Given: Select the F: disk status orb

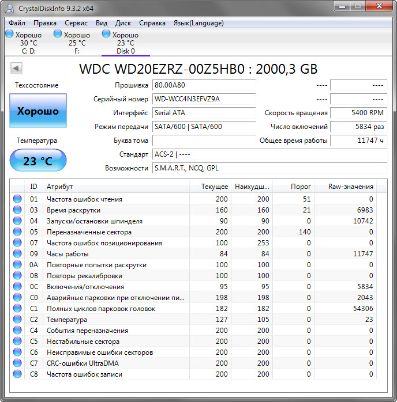Looking at the screenshot, I should pos(58,33).
